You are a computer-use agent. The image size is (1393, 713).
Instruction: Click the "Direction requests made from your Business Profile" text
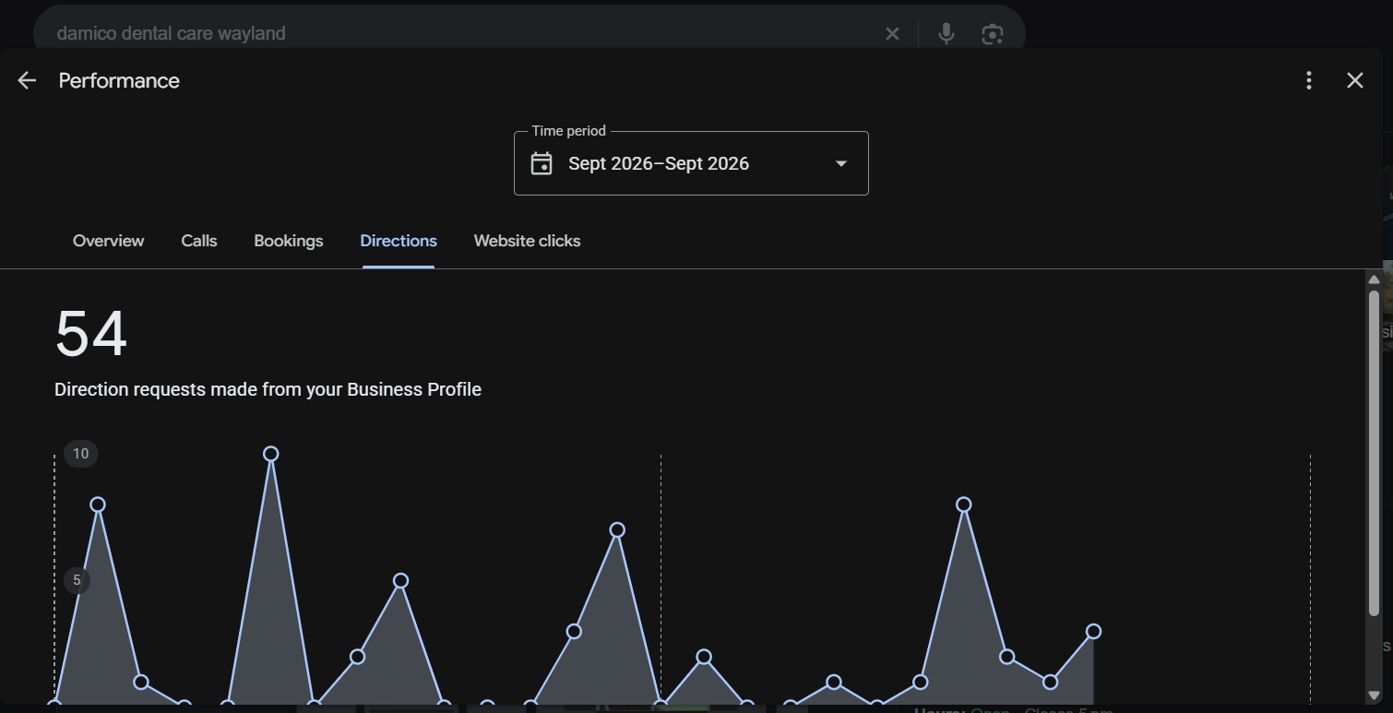(268, 389)
